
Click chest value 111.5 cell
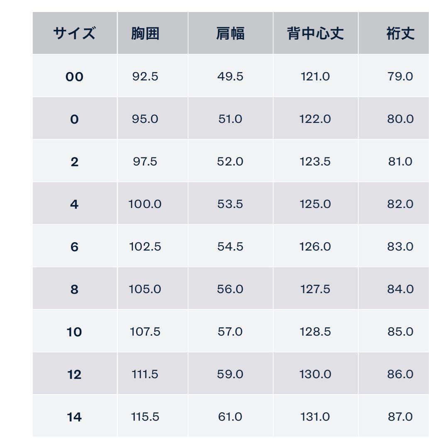pyautogui.click(x=145, y=375)
